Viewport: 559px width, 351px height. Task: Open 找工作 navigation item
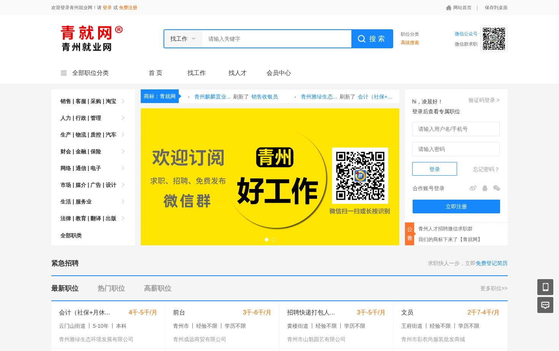point(197,73)
